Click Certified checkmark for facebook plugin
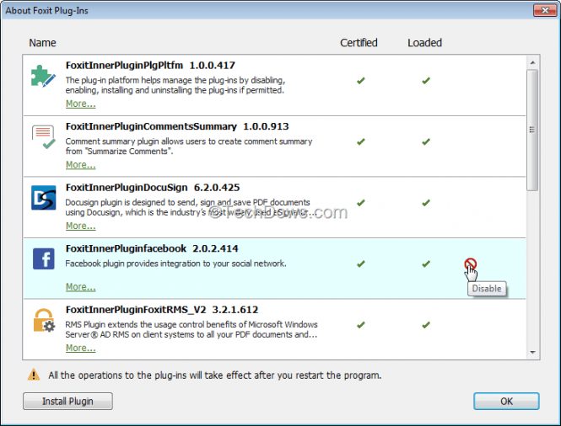This screenshot has width=561, height=426. (361, 264)
